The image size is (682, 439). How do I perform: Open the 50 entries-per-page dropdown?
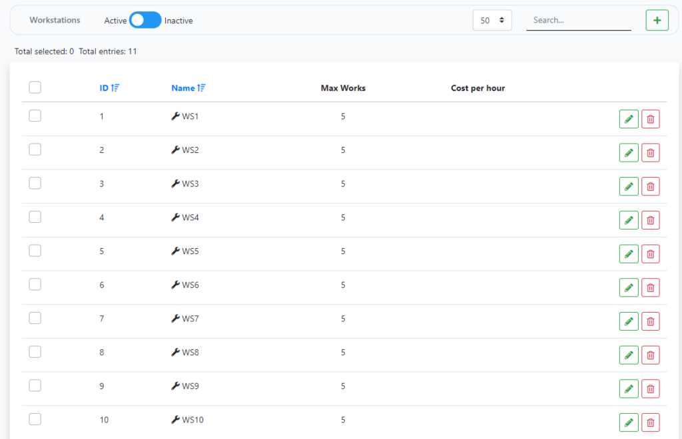coord(492,21)
